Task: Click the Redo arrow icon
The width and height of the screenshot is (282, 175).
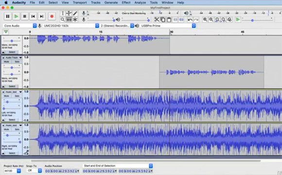Action: point(196,19)
